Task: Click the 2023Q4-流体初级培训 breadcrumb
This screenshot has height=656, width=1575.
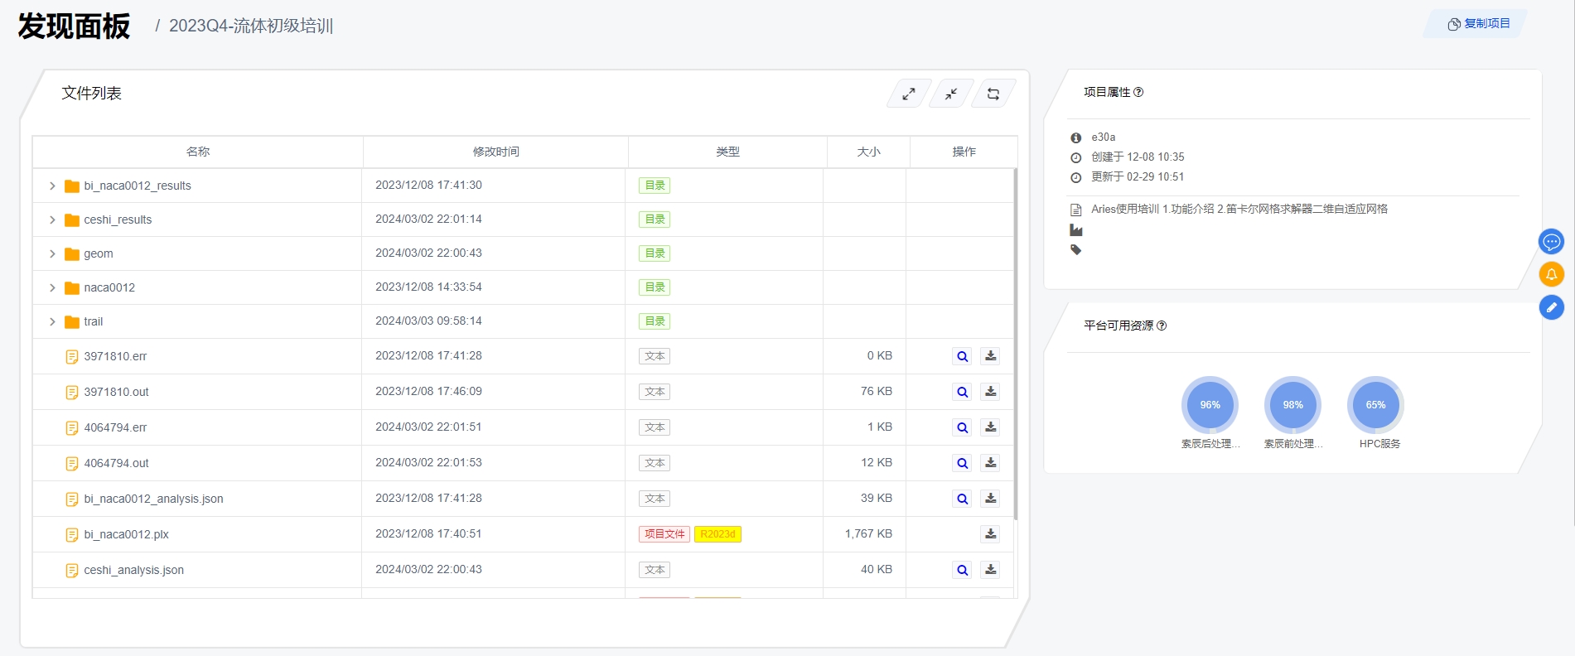Action: 250,26
